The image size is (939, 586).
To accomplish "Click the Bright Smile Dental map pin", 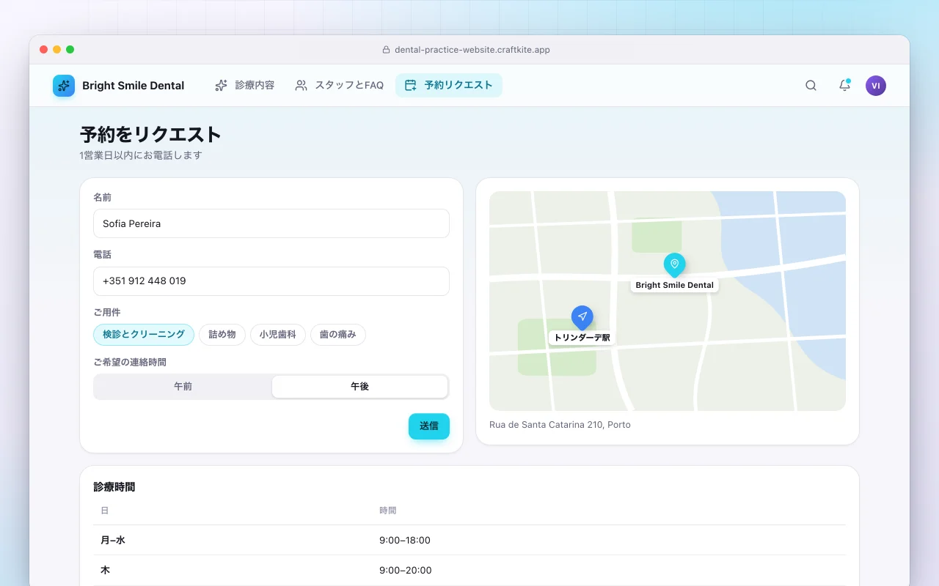I will click(x=674, y=264).
